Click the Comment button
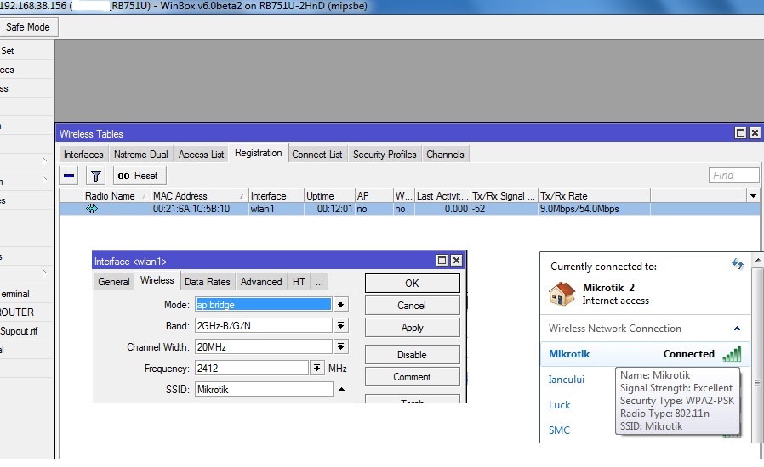 coord(413,377)
